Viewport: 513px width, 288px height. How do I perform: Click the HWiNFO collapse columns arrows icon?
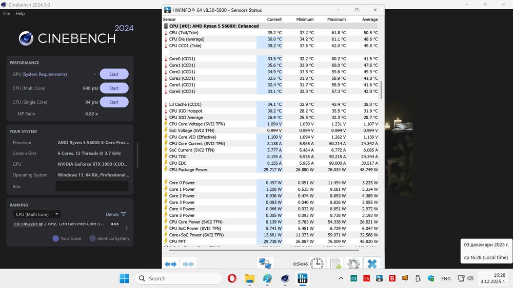pos(188,264)
